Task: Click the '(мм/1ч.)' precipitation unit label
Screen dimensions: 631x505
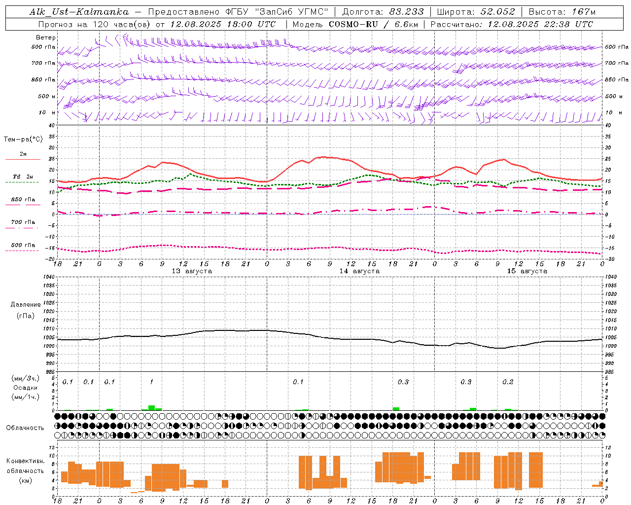Action: click(x=26, y=397)
